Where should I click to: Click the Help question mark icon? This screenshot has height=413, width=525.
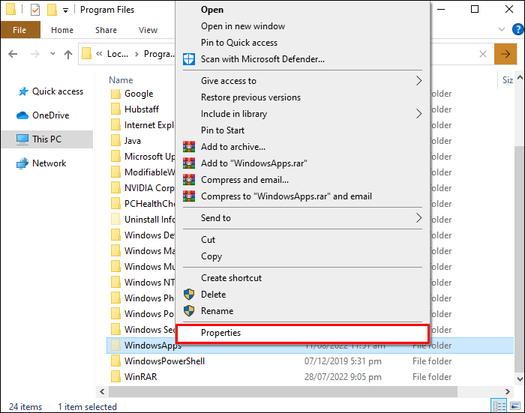tap(518, 29)
